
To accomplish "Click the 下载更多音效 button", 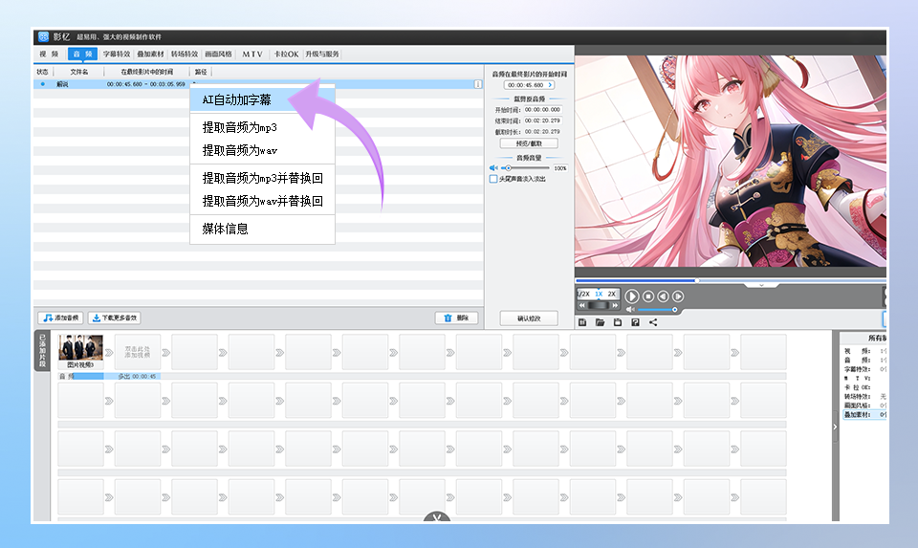I will 114,318.
